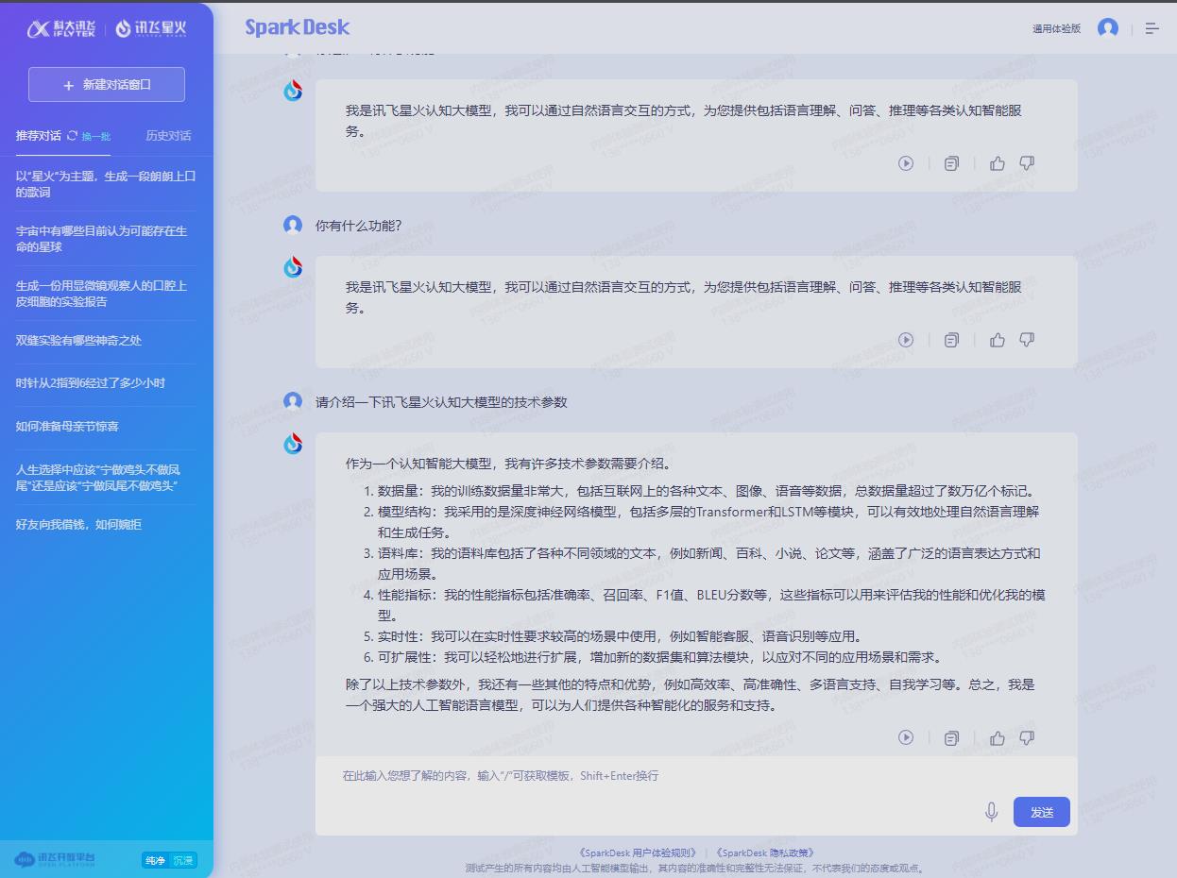Refresh suggestions with 换一批
This screenshot has width=1177, height=878.
89,136
